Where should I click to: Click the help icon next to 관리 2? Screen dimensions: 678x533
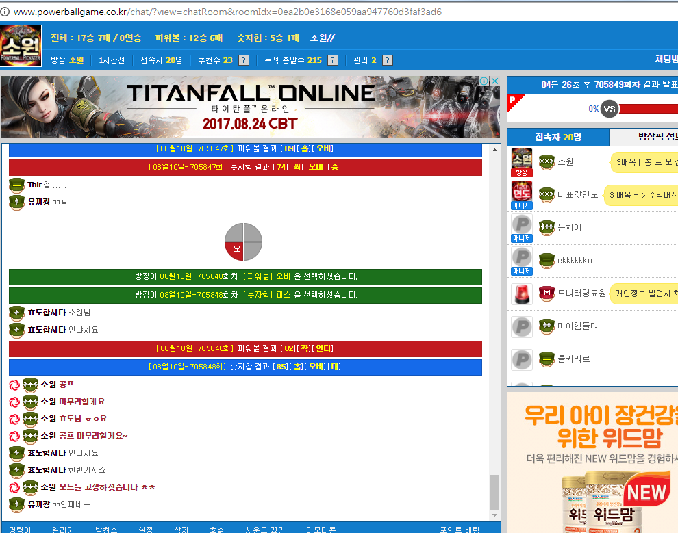tap(388, 60)
